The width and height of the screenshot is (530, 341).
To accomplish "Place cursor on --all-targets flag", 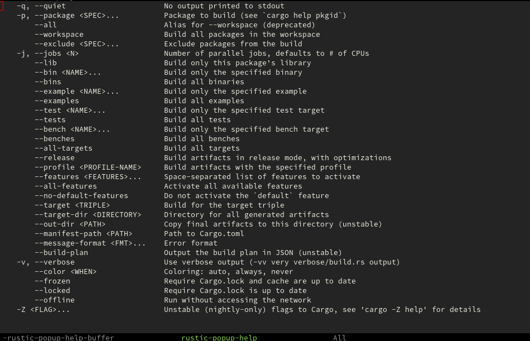I will coord(63,148).
